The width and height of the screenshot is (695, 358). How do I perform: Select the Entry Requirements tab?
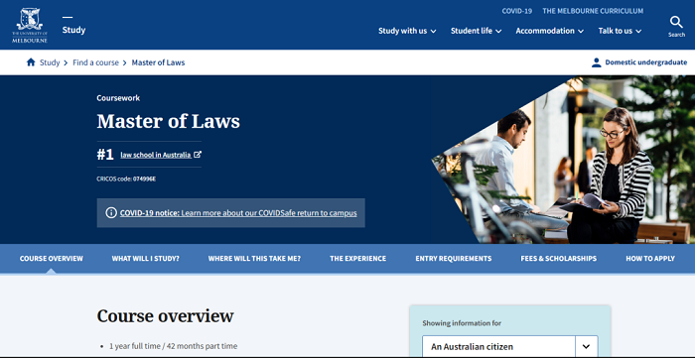pos(454,259)
